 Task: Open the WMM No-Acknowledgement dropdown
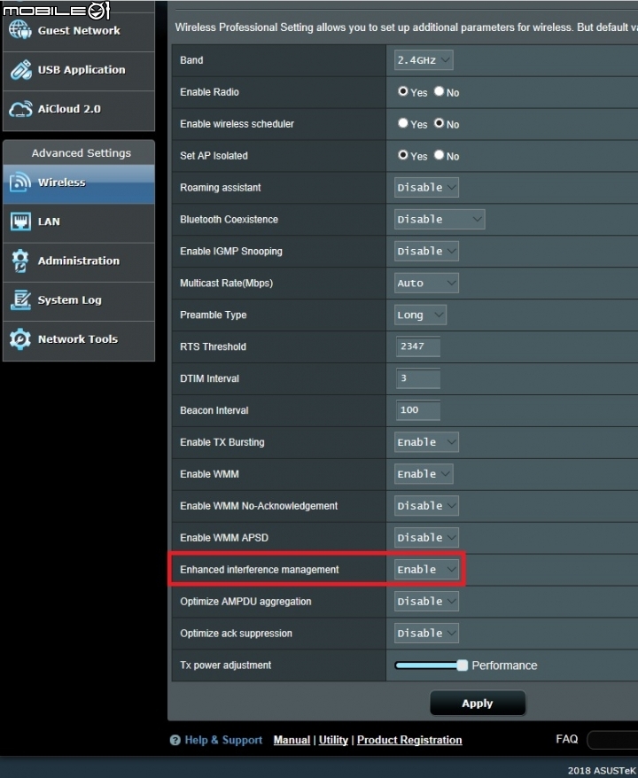[426, 506]
